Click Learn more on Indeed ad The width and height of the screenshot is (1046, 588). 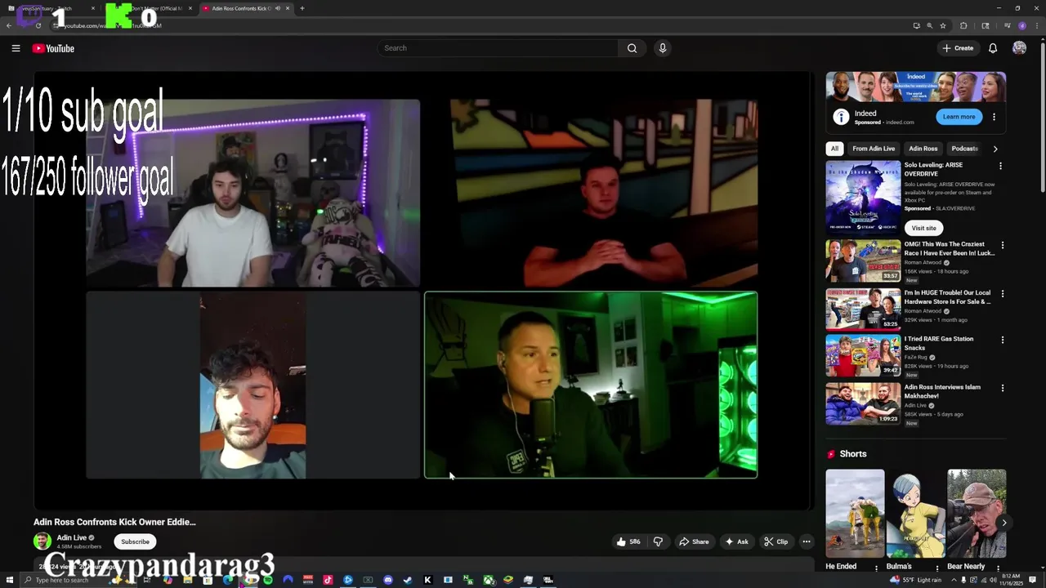(959, 117)
